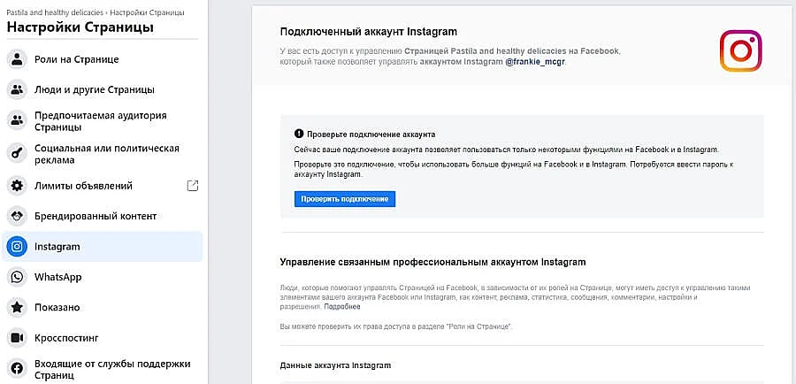Viewport: 796px width, 384px height.
Task: Click the Page Roles person icon
Action: (x=17, y=59)
